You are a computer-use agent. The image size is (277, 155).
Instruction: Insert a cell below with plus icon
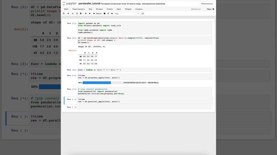point(68,13)
